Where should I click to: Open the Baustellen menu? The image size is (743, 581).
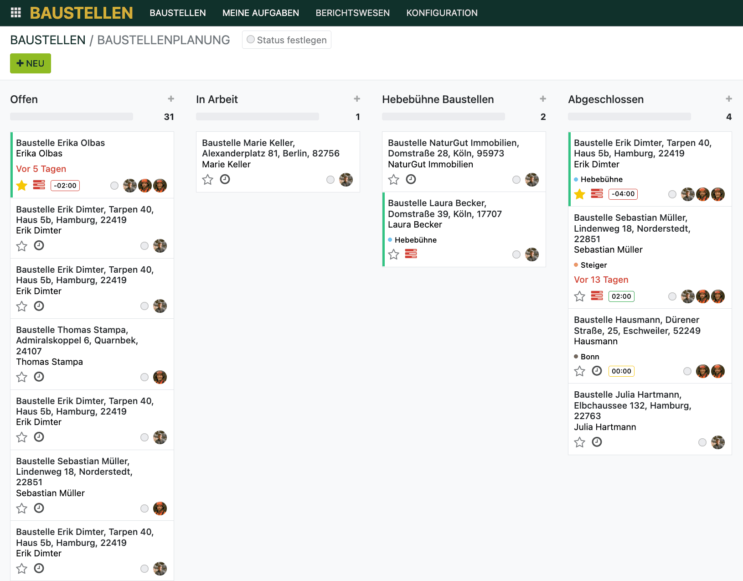click(x=178, y=13)
